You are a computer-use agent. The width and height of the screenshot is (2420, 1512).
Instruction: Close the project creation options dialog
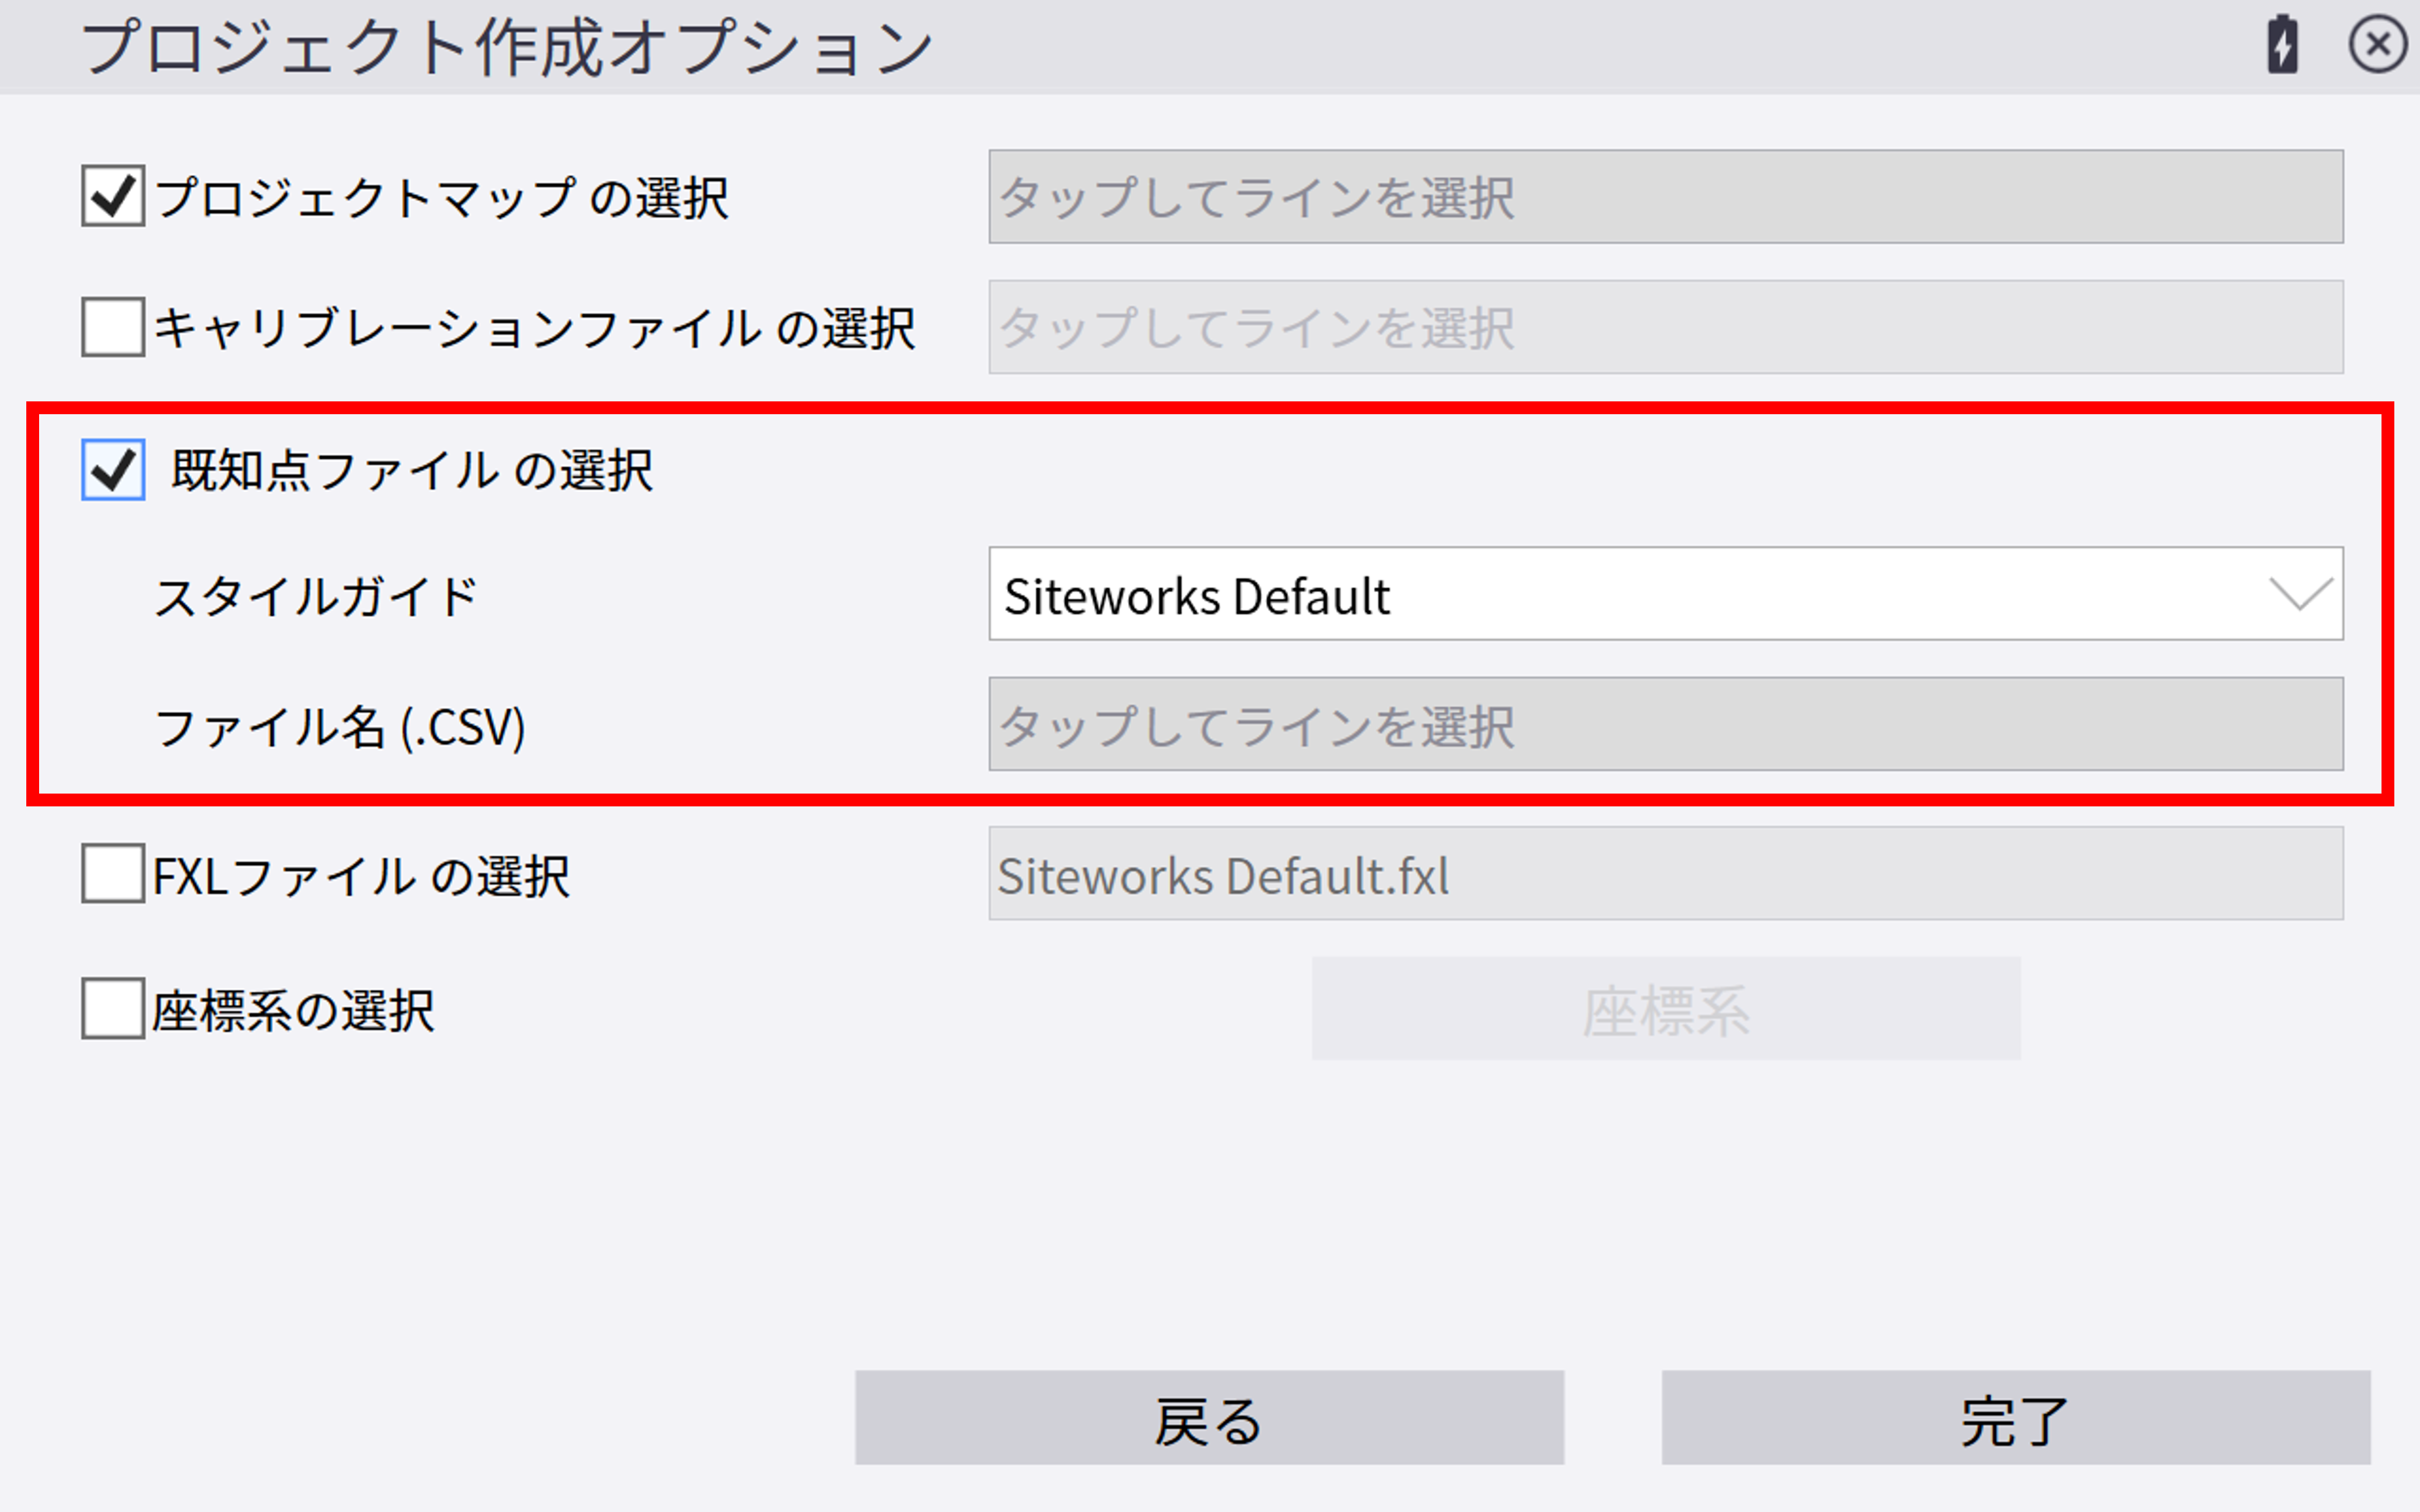(2376, 45)
